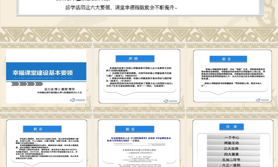Select 六三一原则 in the 目录 list

point(233,165)
